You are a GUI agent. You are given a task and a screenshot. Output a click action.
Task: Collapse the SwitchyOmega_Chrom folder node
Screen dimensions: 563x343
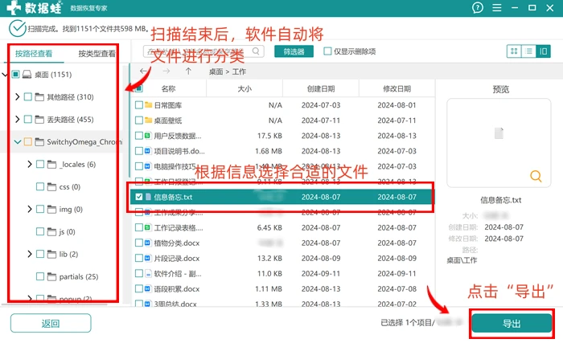pyautogui.click(x=17, y=141)
